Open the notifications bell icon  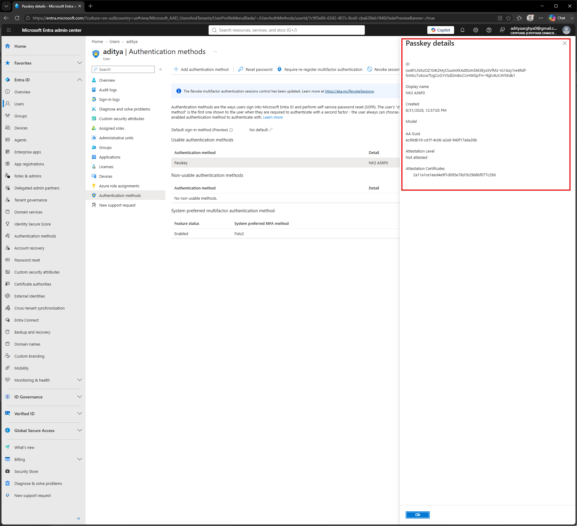click(463, 30)
